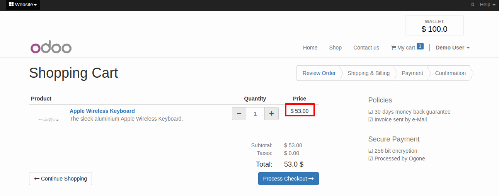499x196 pixels.
Task: Open the Apple Wireless Keyboard product link
Action: pos(102,111)
